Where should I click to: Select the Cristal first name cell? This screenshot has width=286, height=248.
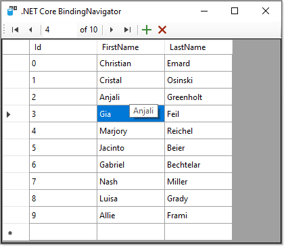pyautogui.click(x=130, y=80)
